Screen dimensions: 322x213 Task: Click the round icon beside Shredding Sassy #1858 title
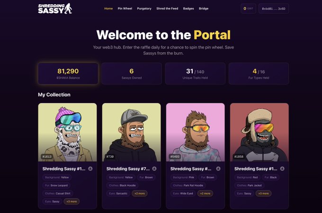tap(282, 169)
